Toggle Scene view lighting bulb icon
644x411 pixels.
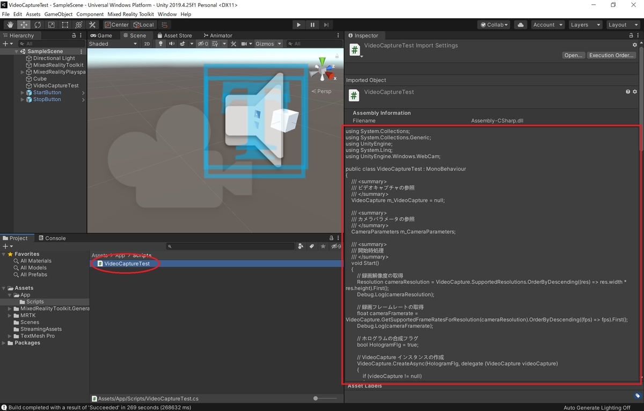click(160, 44)
